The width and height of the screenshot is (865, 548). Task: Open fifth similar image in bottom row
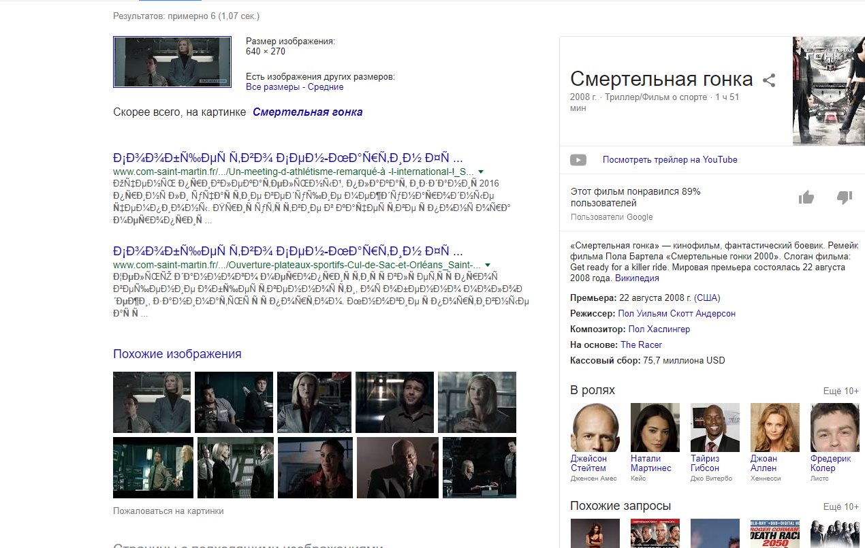pyautogui.click(x=479, y=468)
